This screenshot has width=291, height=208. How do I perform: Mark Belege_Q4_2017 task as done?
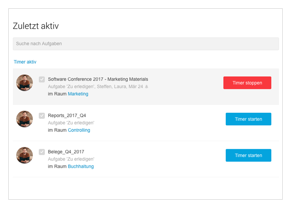pyautogui.click(x=42, y=152)
